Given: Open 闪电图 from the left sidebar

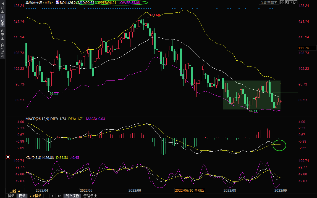Looking at the screenshot, I should coord(2,34).
